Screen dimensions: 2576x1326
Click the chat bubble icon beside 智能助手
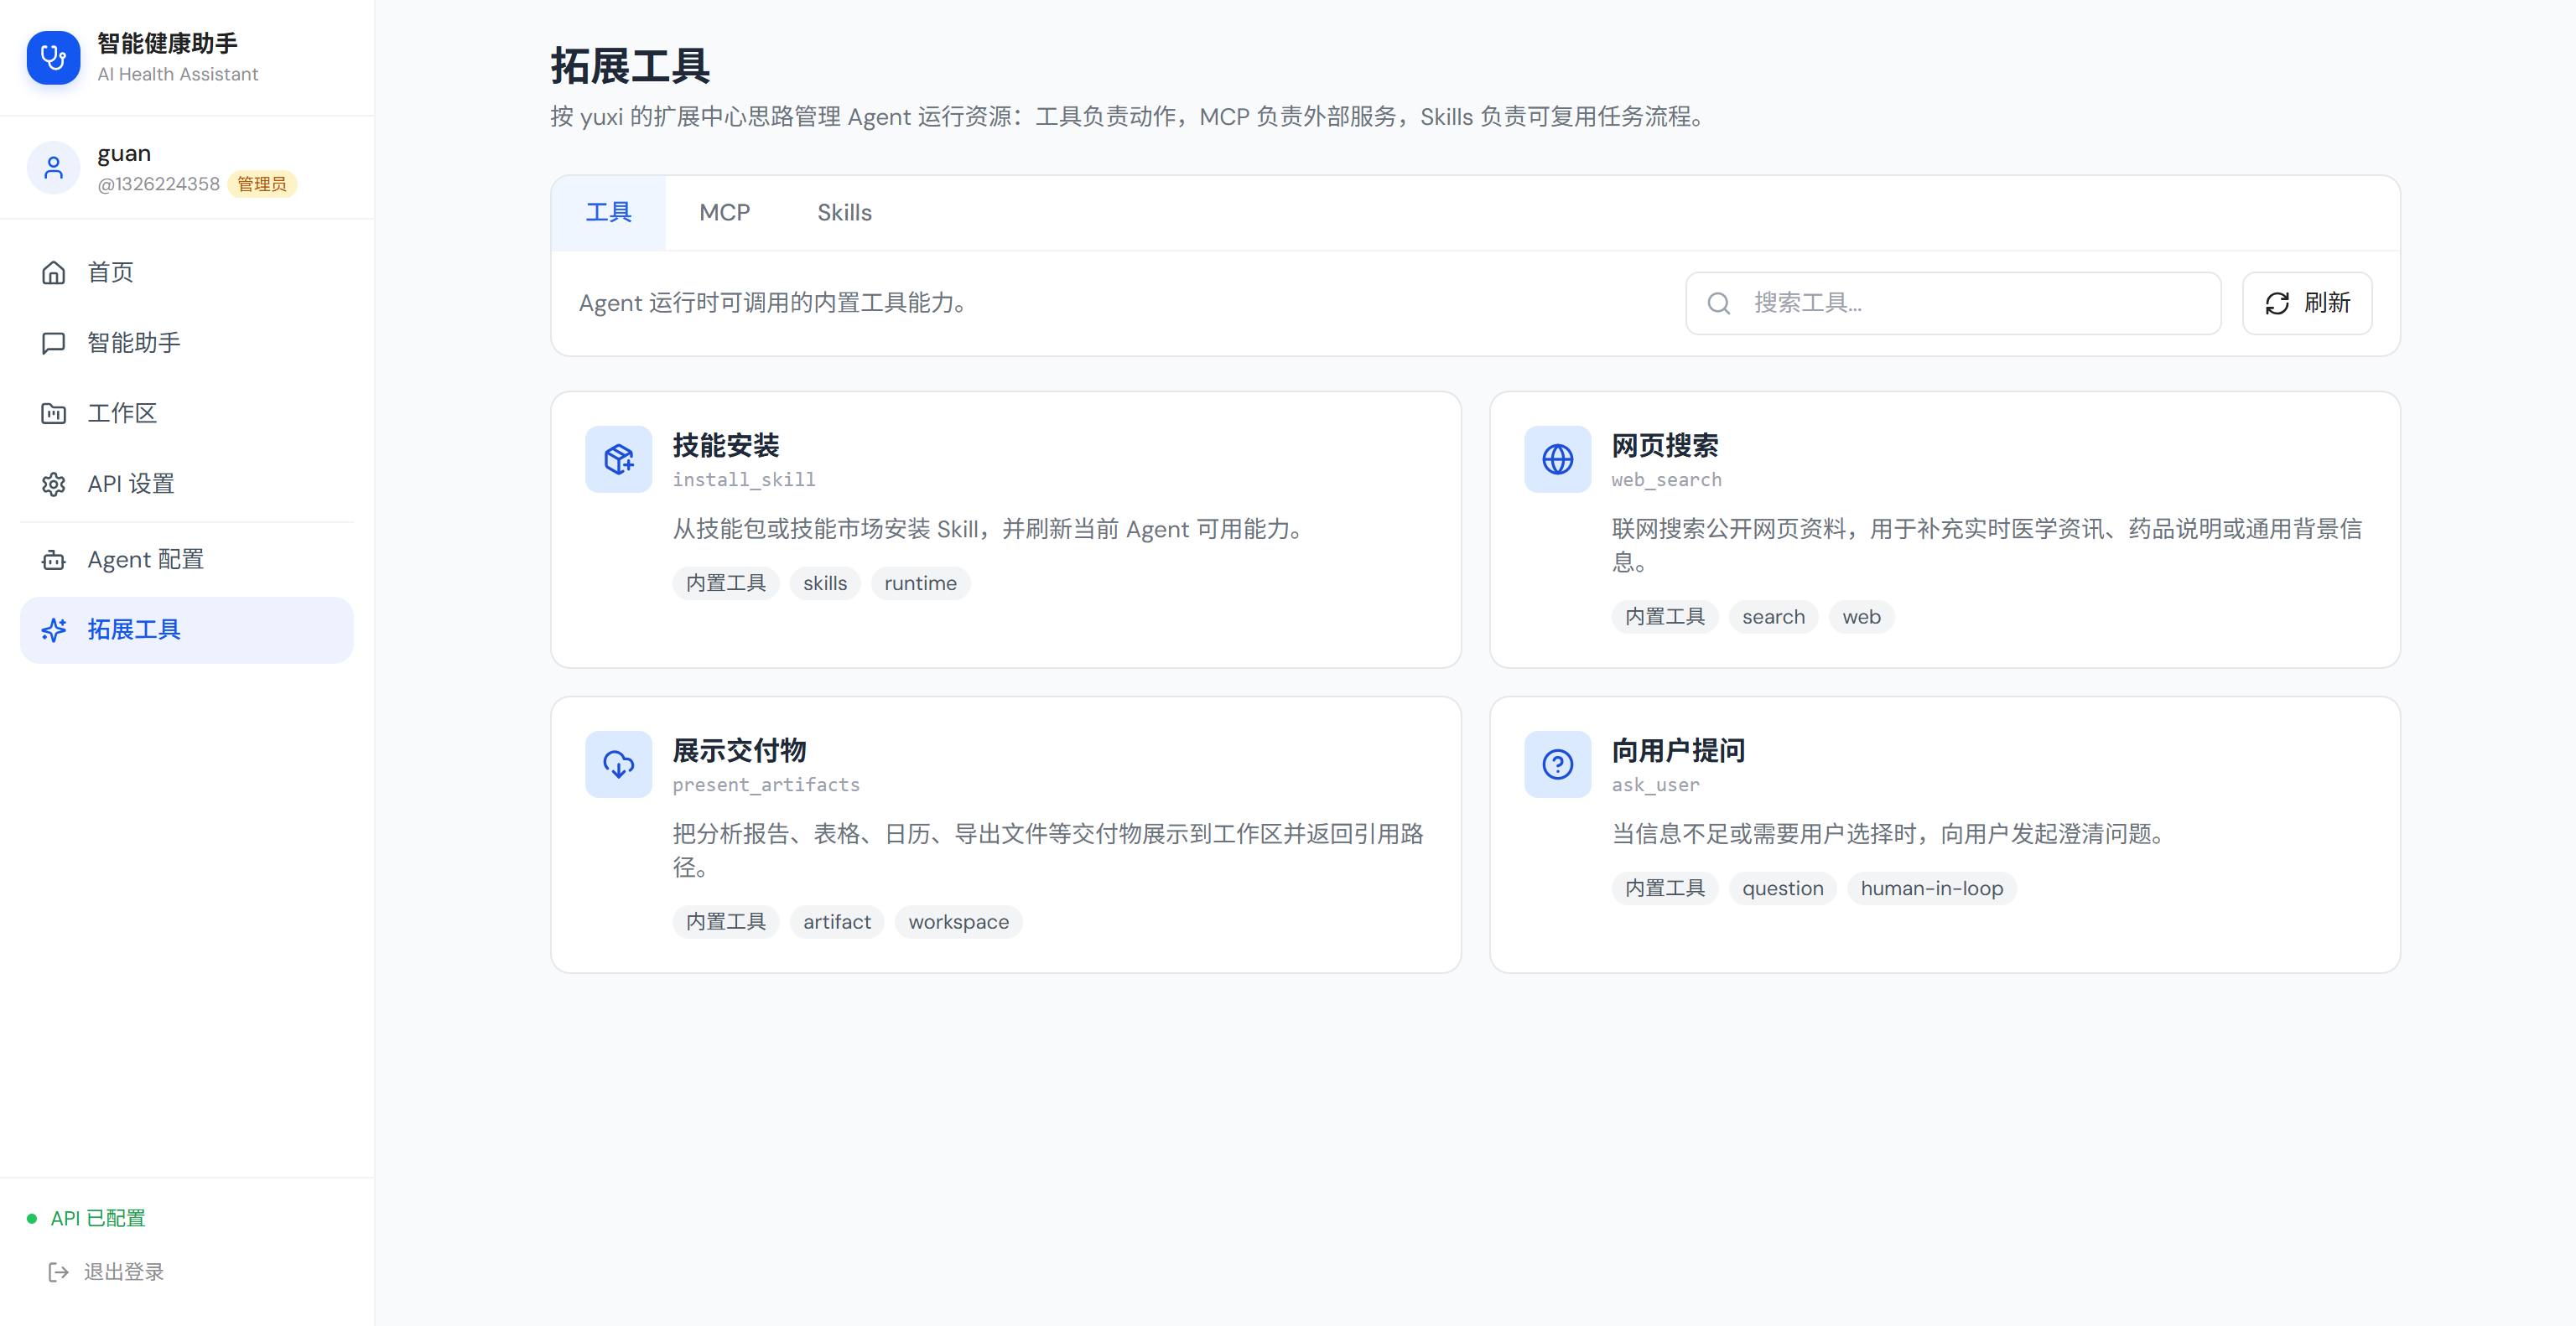coord(53,343)
